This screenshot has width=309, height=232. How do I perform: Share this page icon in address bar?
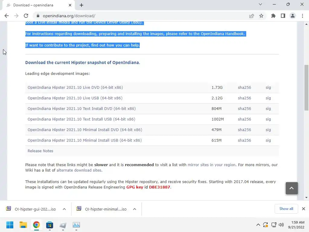[252, 16]
